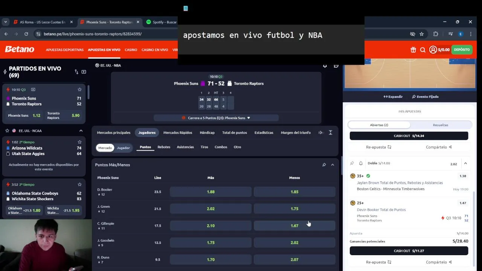Click the browser address bar URL
The height and width of the screenshot is (271, 482).
(93, 34)
